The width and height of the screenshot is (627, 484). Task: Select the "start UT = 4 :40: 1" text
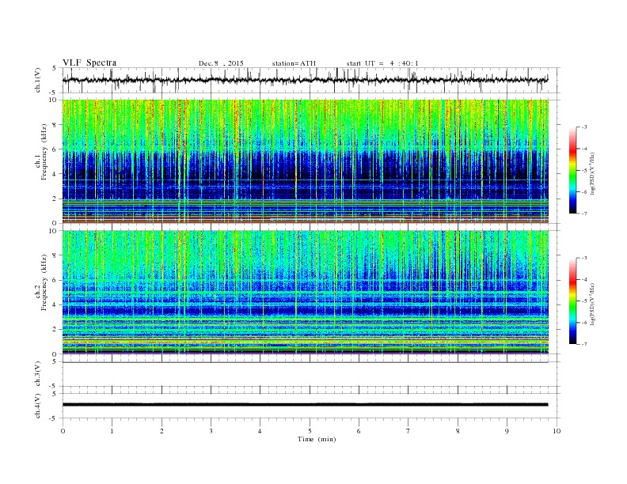(x=382, y=63)
